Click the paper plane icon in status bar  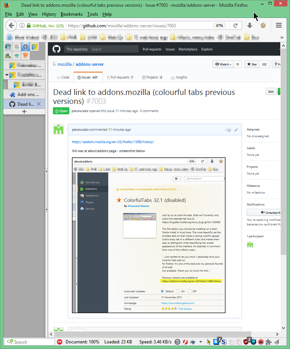[277, 342]
